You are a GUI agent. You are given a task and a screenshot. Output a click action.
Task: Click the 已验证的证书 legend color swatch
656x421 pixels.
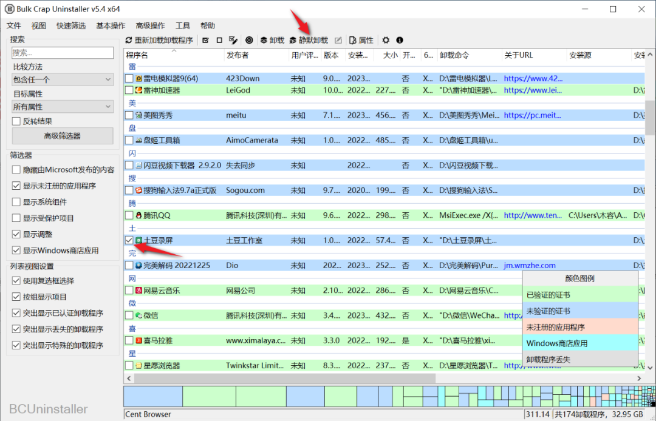580,295
